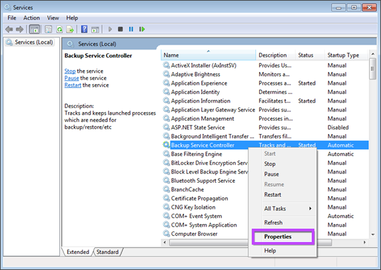The width and height of the screenshot is (381, 270).
Task: Click the Stop Service square icon
Action: 121,29
